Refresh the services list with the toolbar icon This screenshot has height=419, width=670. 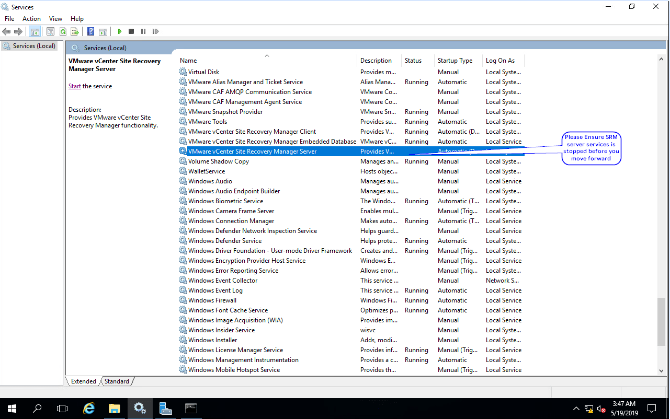[63, 31]
